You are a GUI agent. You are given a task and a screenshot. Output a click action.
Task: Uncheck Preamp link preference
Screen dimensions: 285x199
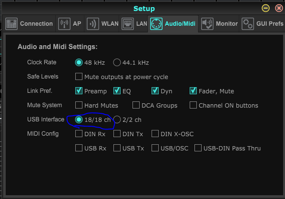(79, 91)
